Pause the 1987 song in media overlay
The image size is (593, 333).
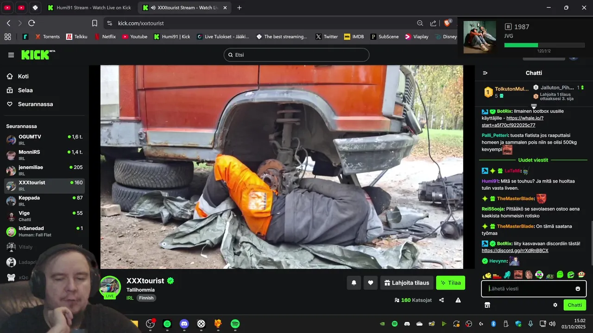(x=508, y=27)
